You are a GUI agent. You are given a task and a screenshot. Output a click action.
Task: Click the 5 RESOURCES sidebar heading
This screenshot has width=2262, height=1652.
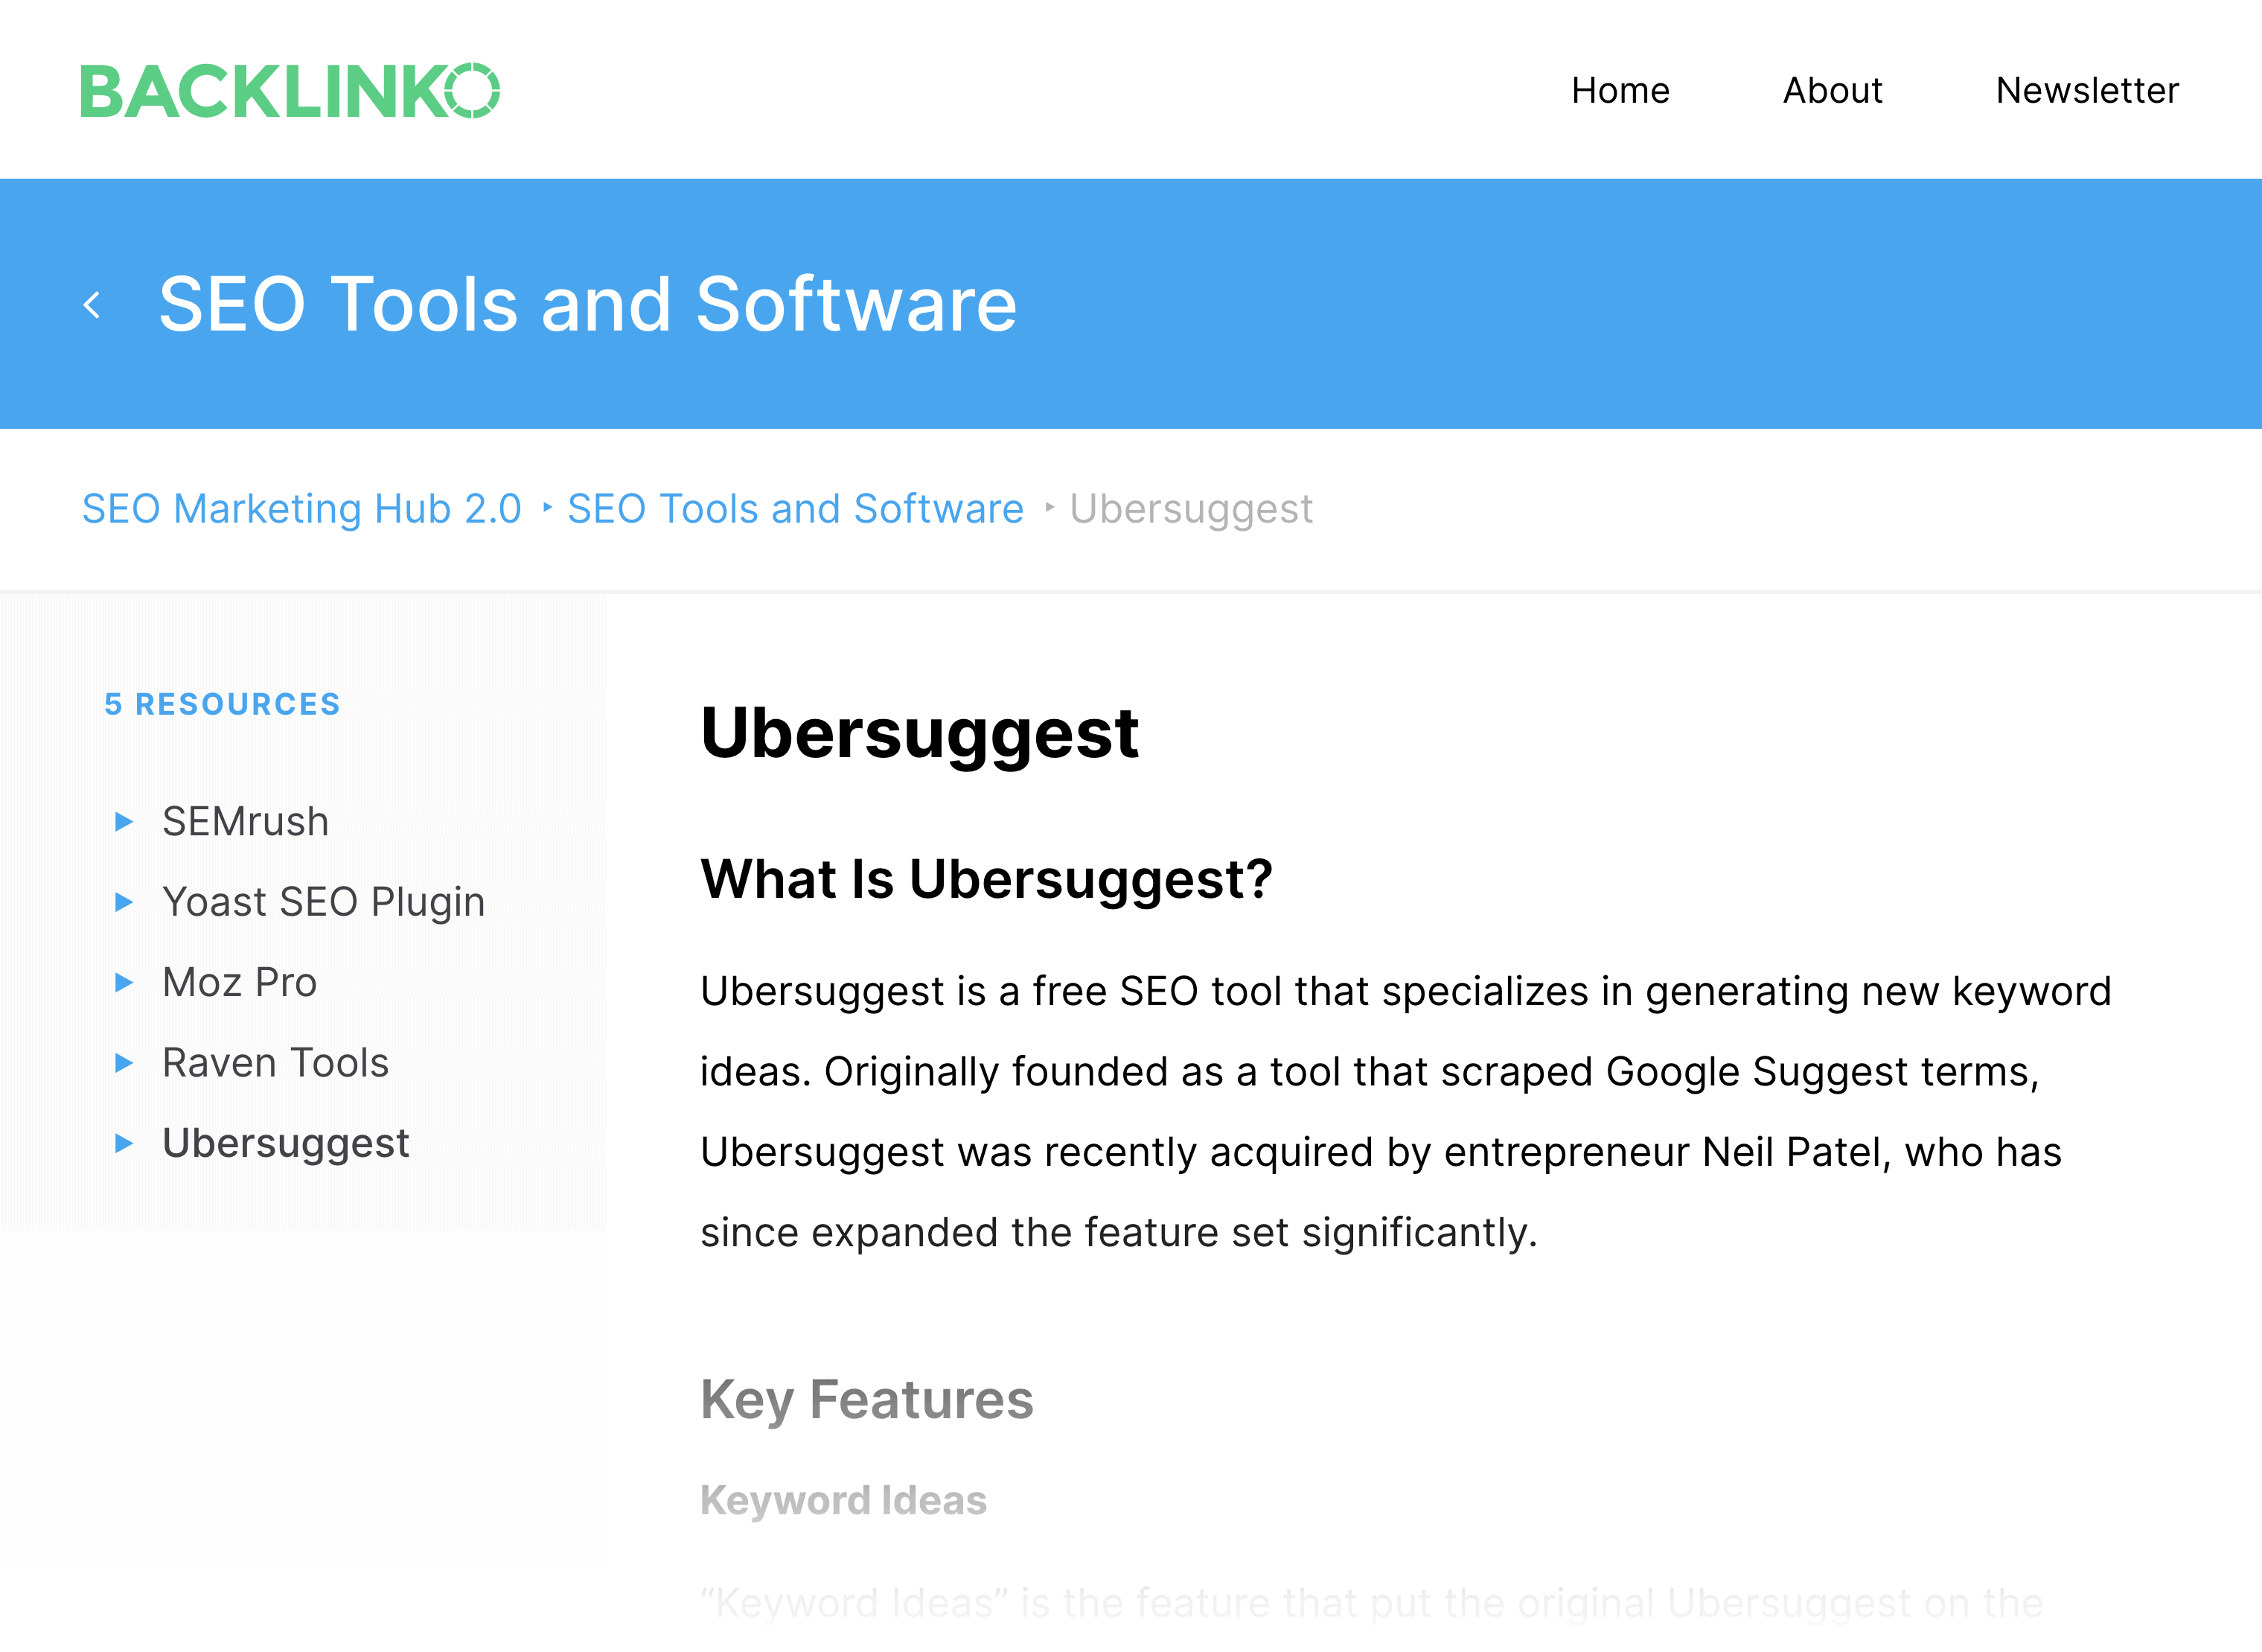[x=223, y=704]
